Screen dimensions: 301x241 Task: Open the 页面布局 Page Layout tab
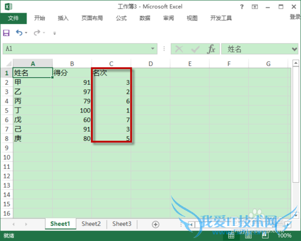tap(92, 18)
